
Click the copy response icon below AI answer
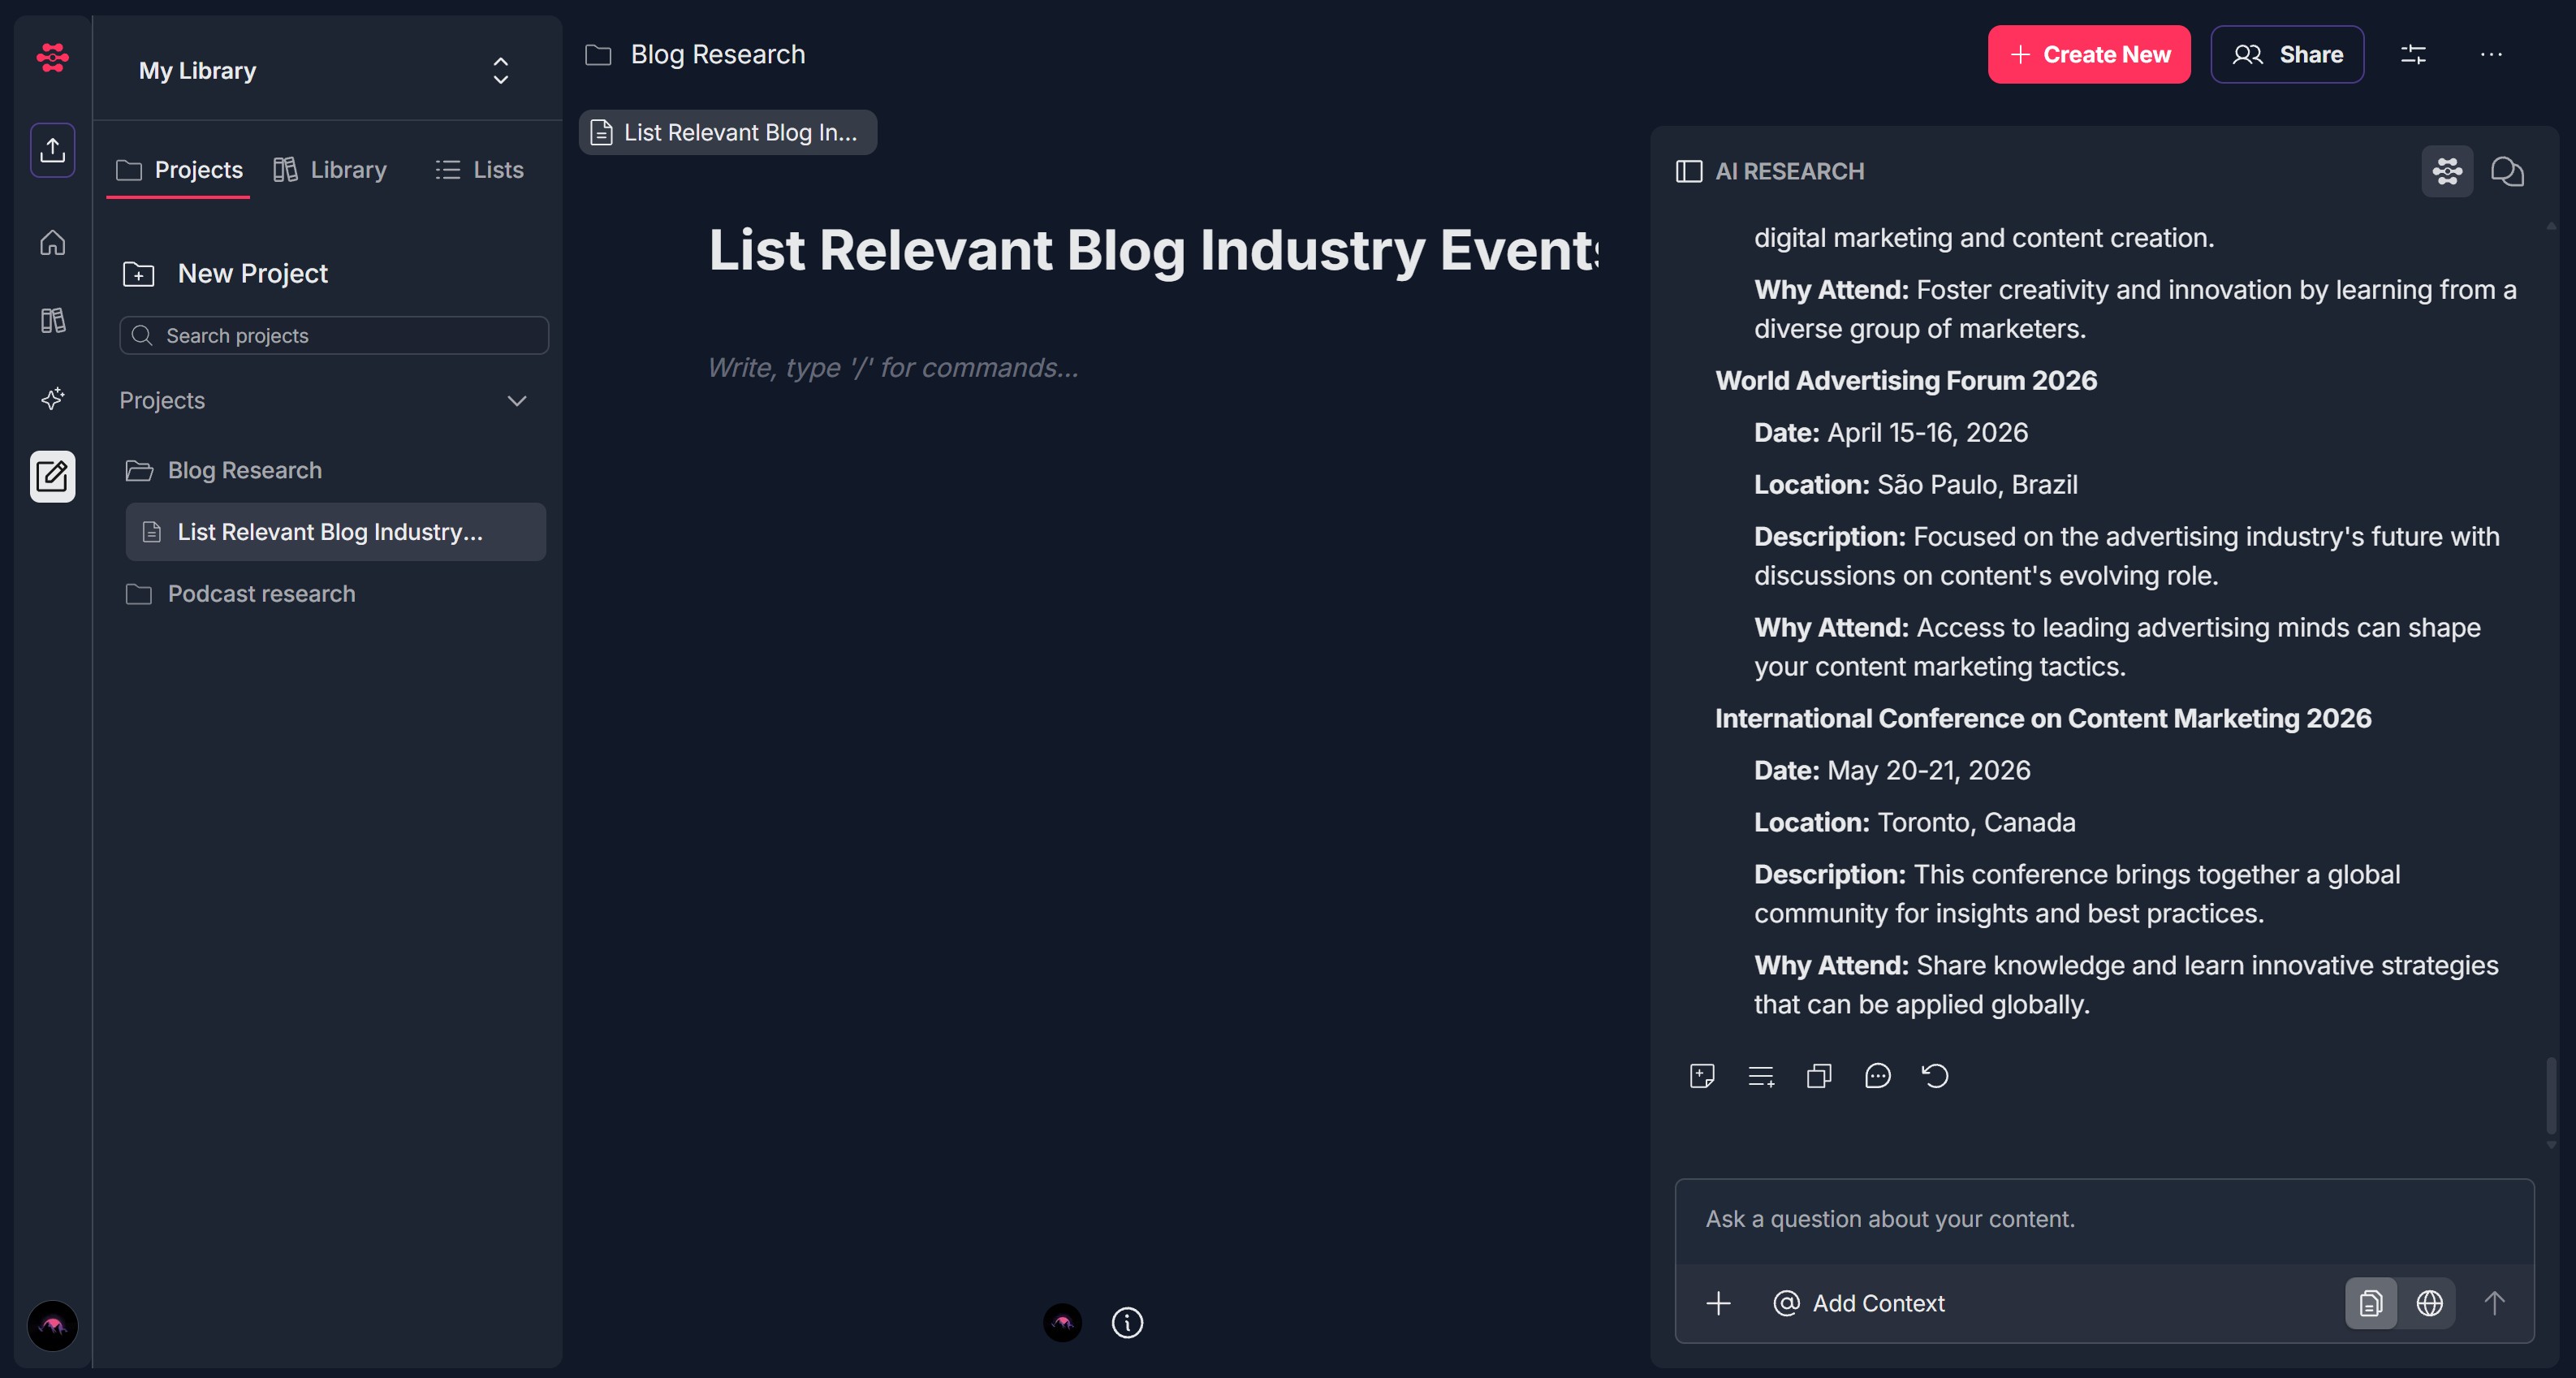[1819, 1076]
